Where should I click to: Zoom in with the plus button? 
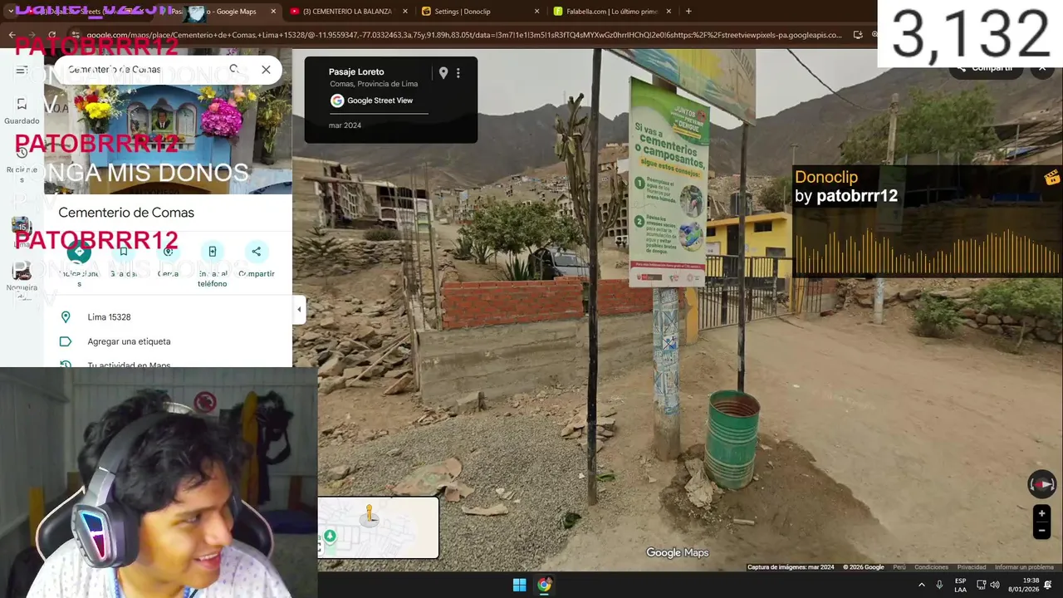[1041, 513]
